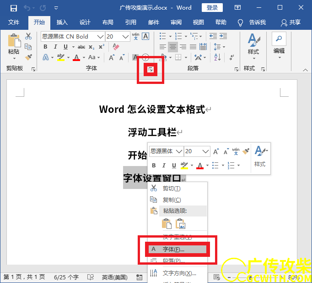Shrink font size in the ribbon
Viewport: 312px width, 283px height.
pos(122,57)
